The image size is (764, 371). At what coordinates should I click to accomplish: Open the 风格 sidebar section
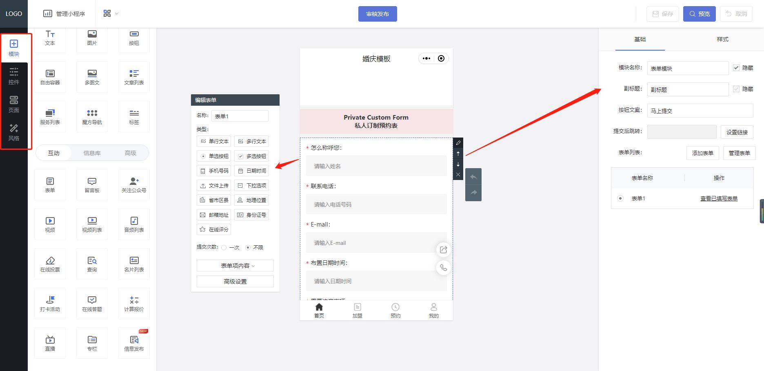(14, 133)
